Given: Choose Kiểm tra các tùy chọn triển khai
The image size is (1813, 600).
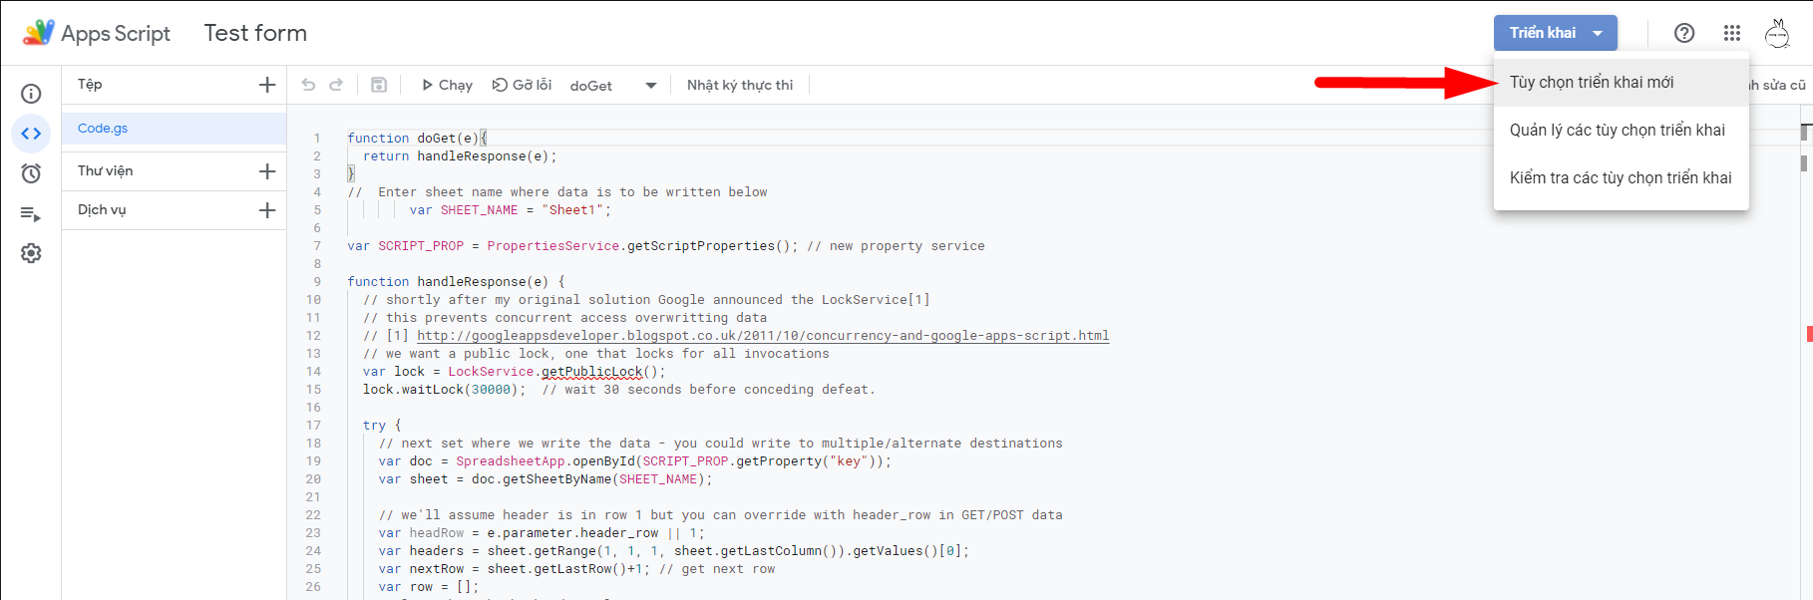Looking at the screenshot, I should point(1621,177).
